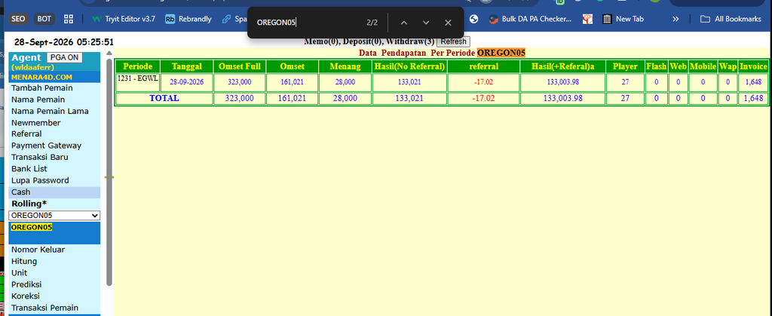This screenshot has width=772, height=316.
Task: Jump to next find result
Action: click(x=426, y=23)
